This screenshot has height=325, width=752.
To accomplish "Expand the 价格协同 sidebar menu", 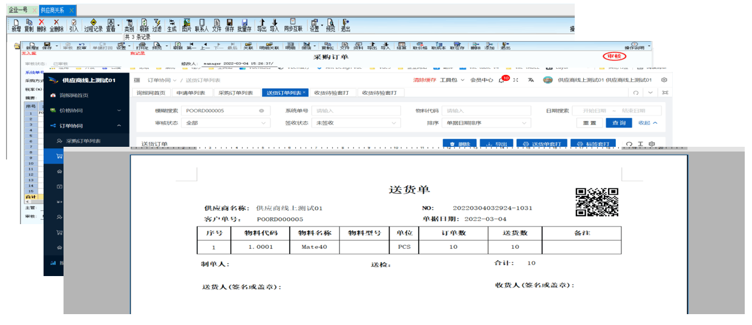I will (x=86, y=111).
